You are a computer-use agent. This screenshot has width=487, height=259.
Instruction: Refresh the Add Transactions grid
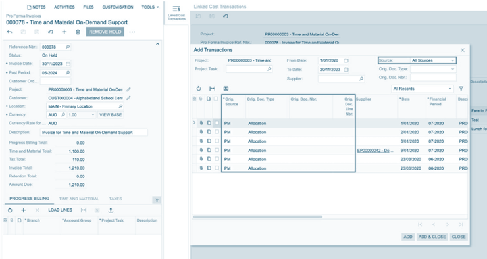(x=199, y=89)
